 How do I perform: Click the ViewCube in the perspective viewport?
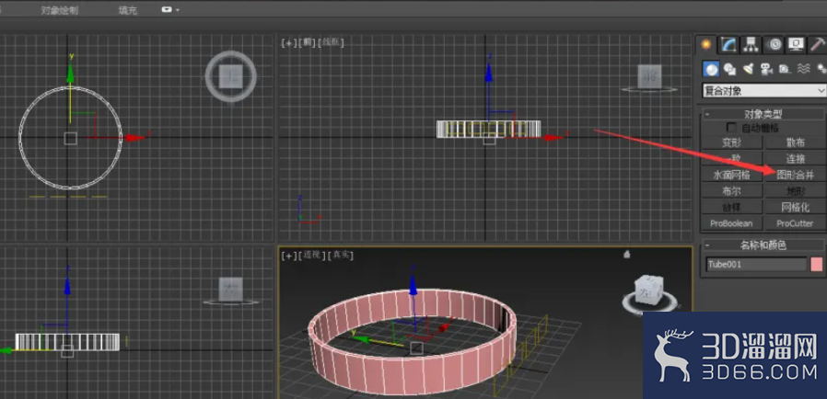tap(650, 290)
